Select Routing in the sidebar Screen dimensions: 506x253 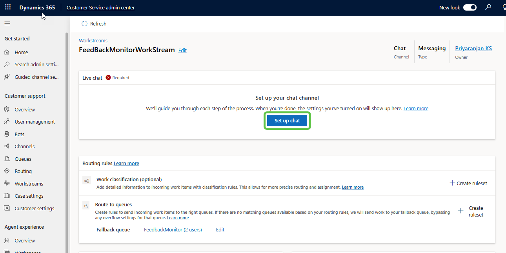[23, 171]
